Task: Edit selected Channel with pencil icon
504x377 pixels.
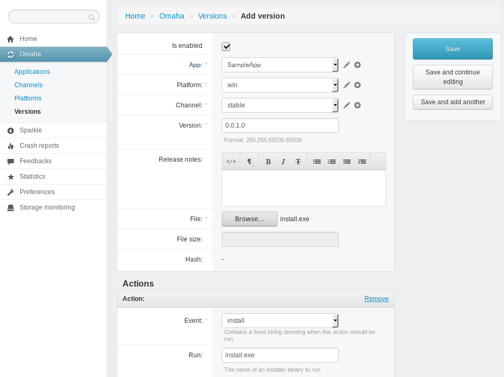Action: click(x=346, y=105)
